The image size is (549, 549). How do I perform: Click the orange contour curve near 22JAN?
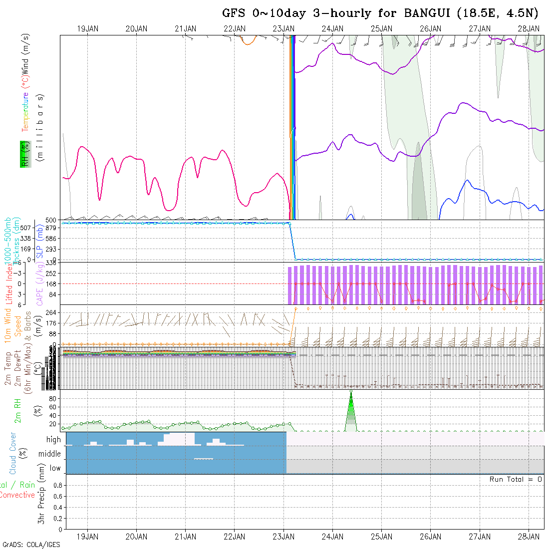pyautogui.click(x=247, y=41)
